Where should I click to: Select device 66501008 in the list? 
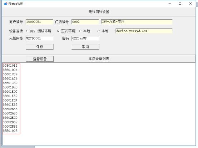coord(10,131)
